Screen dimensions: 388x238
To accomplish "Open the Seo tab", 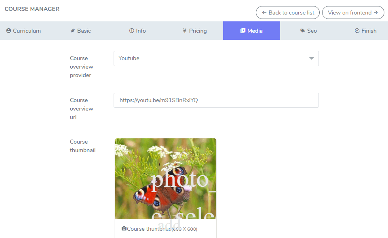I will (308, 31).
